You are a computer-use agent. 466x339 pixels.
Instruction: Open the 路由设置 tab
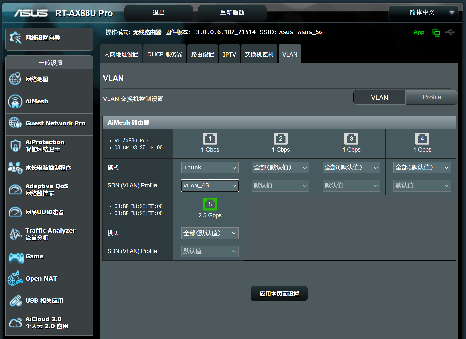pyautogui.click(x=202, y=54)
